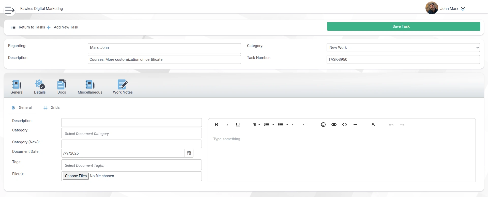Screen dimensions: 488x197
Task: Open the ordered list style arrow
Action: [273, 125]
